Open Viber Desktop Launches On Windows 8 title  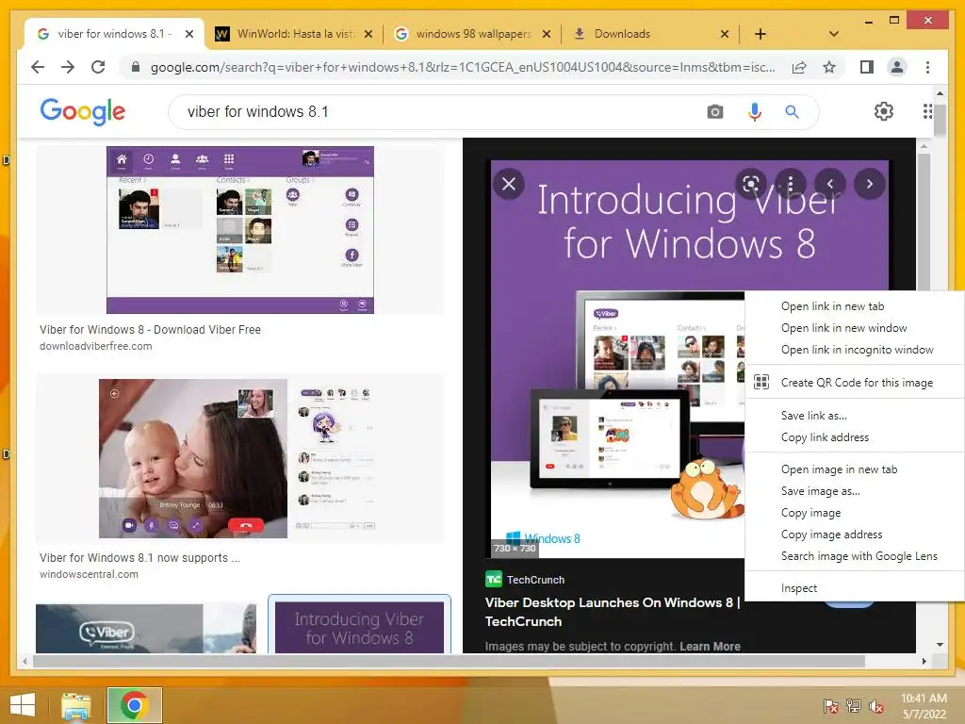coord(613,611)
